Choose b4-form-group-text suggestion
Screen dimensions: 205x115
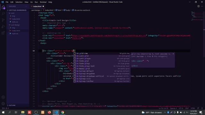pos(102,66)
